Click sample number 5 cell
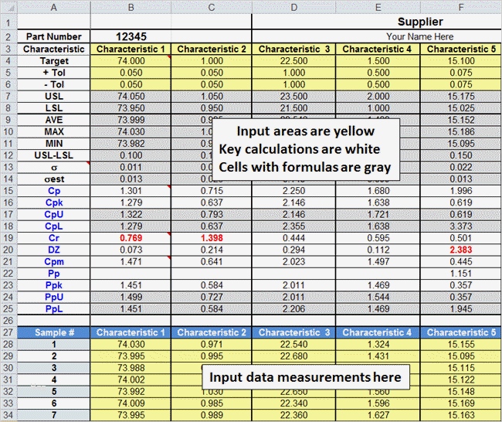This screenshot has width=502, height=422. 53,392
